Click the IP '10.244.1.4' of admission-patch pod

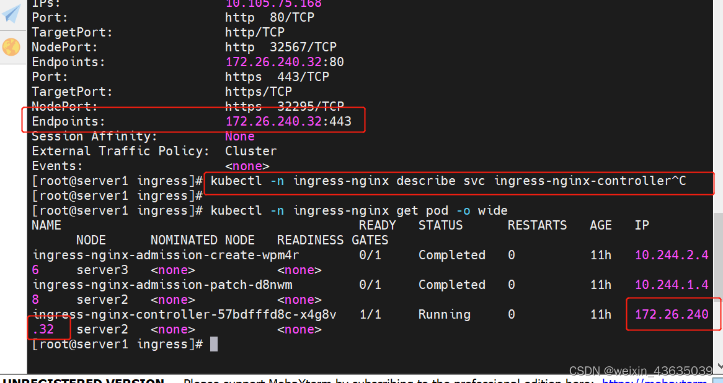pos(672,285)
